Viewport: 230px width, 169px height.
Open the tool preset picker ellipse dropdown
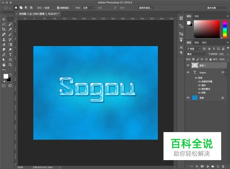tap(7, 8)
